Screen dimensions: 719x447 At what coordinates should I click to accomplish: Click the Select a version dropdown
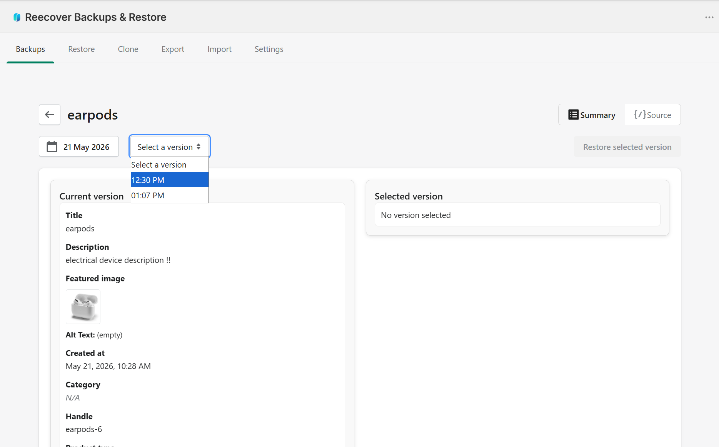(x=170, y=147)
